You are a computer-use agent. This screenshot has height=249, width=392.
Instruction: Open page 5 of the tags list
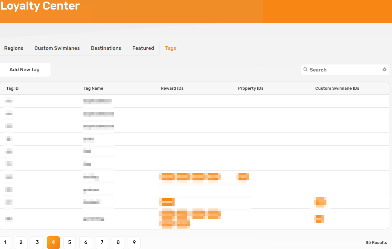coord(69,242)
